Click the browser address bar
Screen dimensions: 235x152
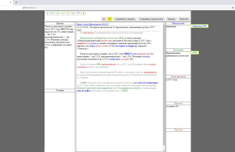click(116, 7)
